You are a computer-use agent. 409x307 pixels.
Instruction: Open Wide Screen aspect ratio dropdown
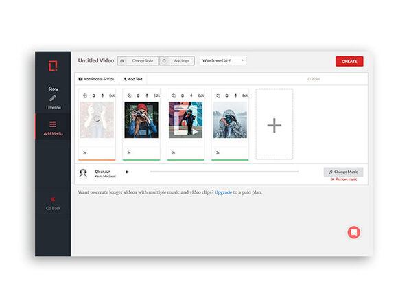point(223,61)
